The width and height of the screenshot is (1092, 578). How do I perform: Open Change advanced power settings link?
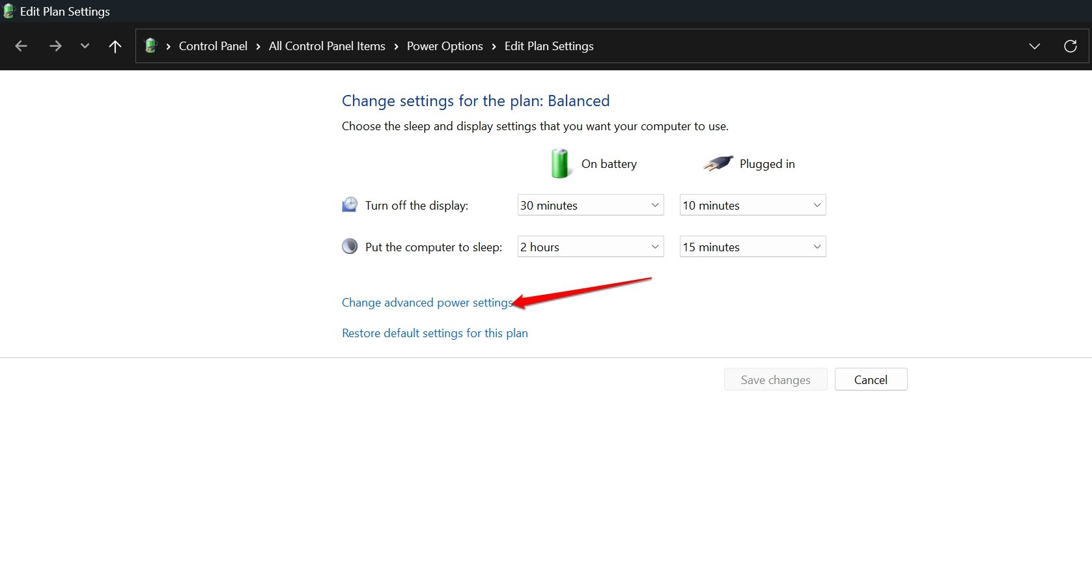[x=427, y=303]
